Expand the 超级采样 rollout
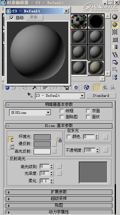Image resolution: width=120 pixels, height=215 pixels. (x=59, y=199)
